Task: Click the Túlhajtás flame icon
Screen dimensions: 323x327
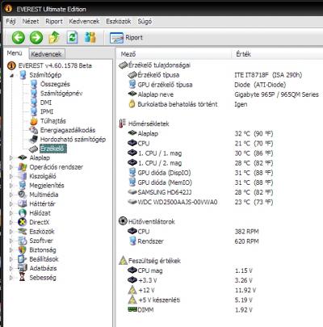Action: click(x=34, y=121)
